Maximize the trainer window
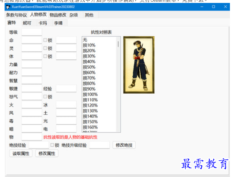The image size is (232, 177). coord(214,7)
